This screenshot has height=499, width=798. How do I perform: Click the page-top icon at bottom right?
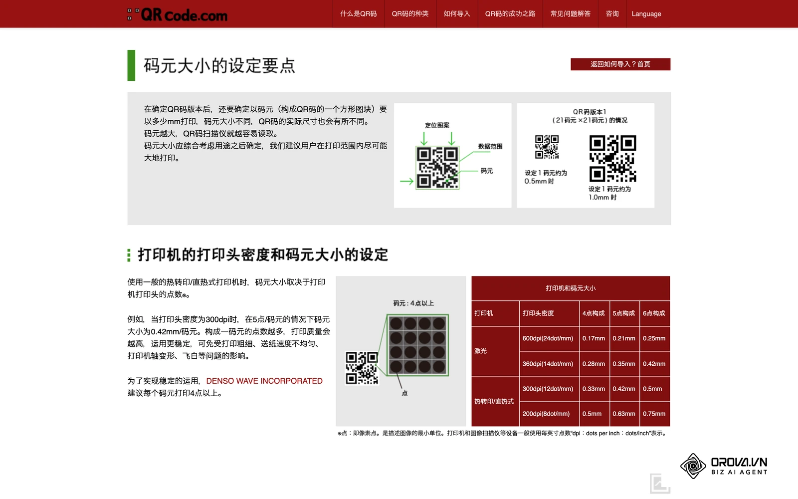pos(660,483)
